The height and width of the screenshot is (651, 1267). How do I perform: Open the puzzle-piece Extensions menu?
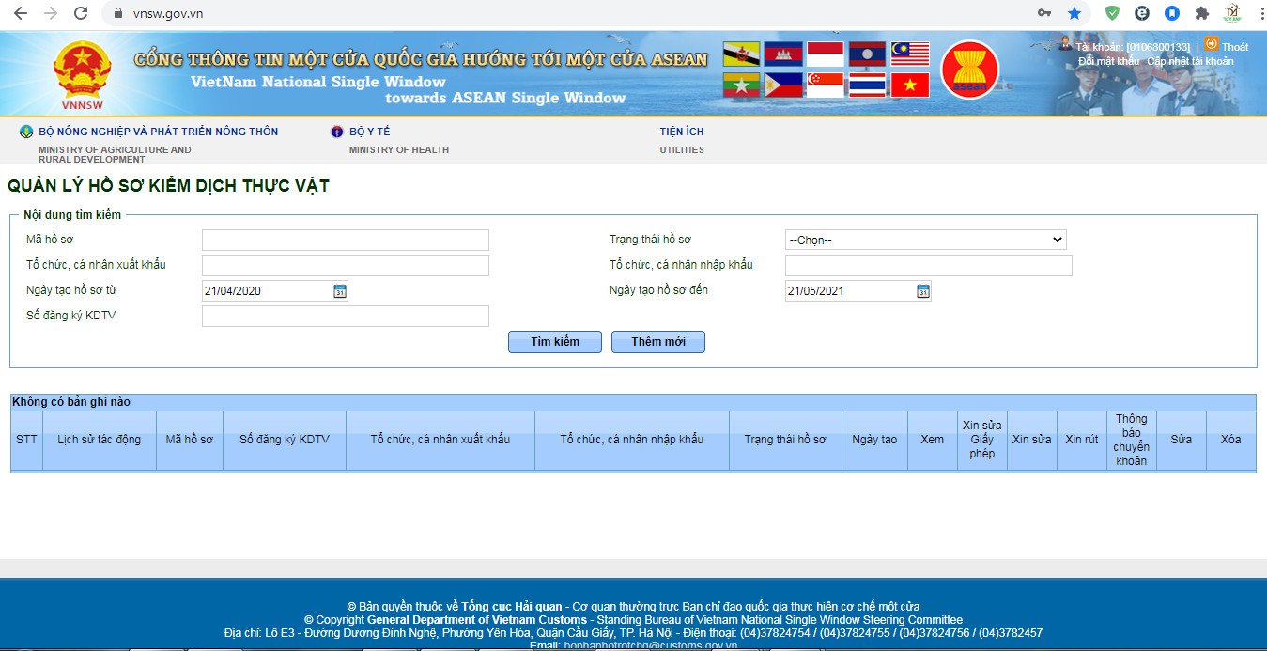pyautogui.click(x=1201, y=13)
